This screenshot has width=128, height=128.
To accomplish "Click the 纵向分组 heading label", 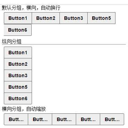I will coord(11,41).
